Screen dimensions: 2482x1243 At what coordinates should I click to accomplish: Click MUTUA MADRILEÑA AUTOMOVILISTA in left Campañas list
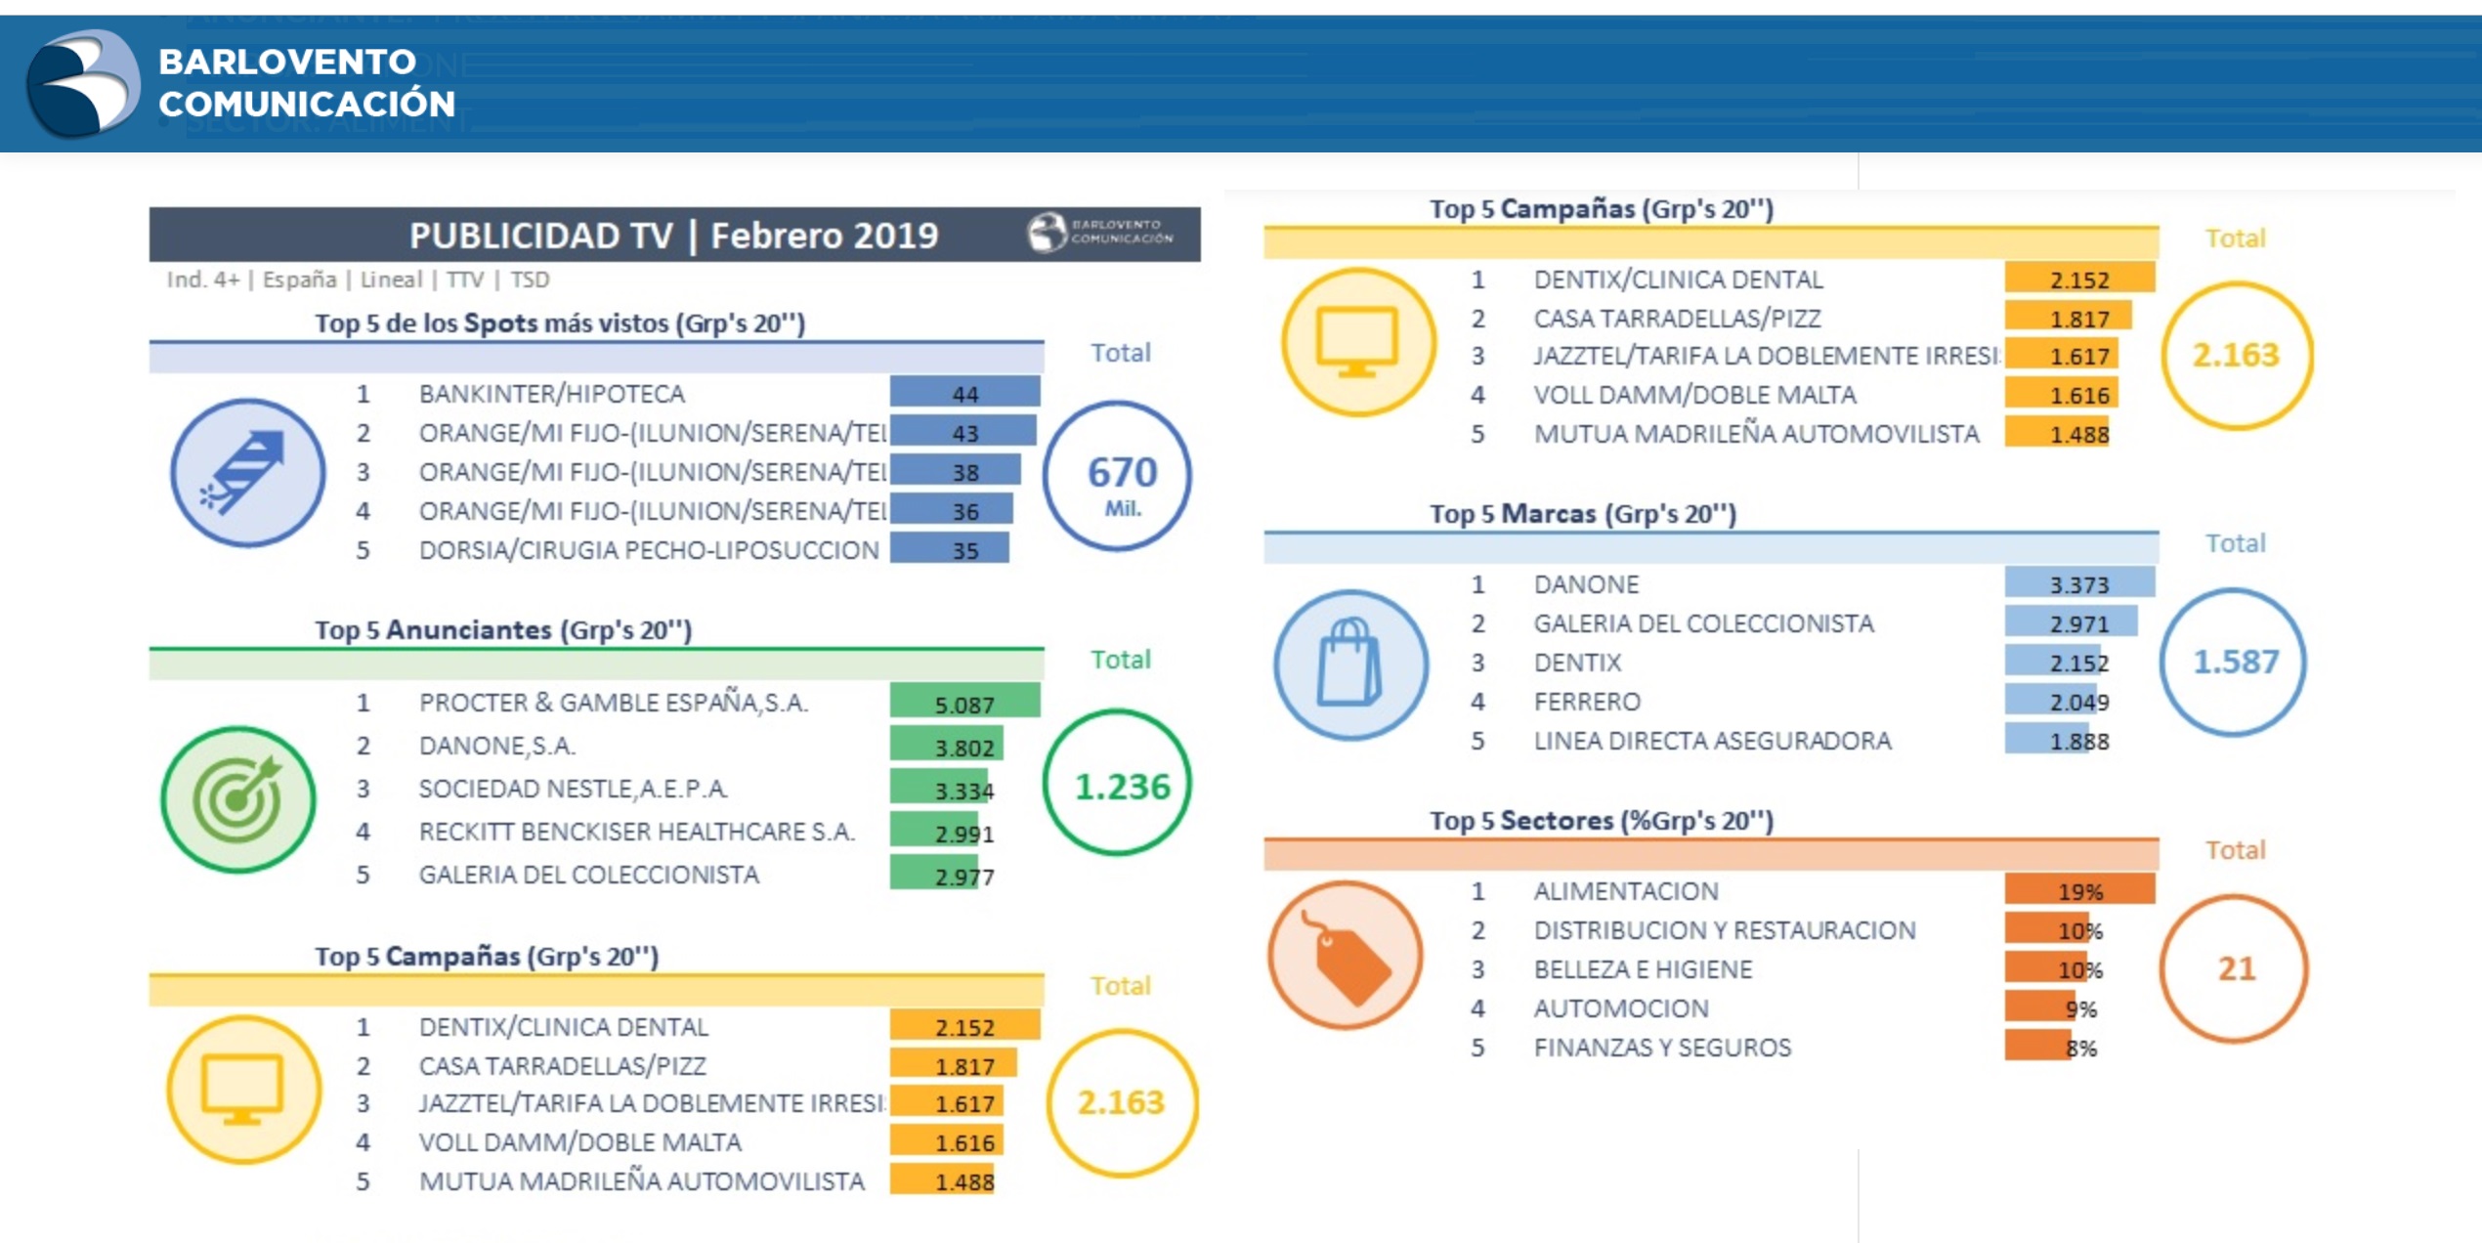click(642, 1181)
